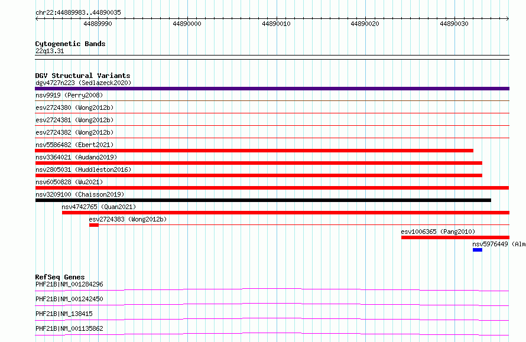Open nsv5586482 (Ebert2021) variant label
The image size is (526, 342).
pyautogui.click(x=74, y=145)
